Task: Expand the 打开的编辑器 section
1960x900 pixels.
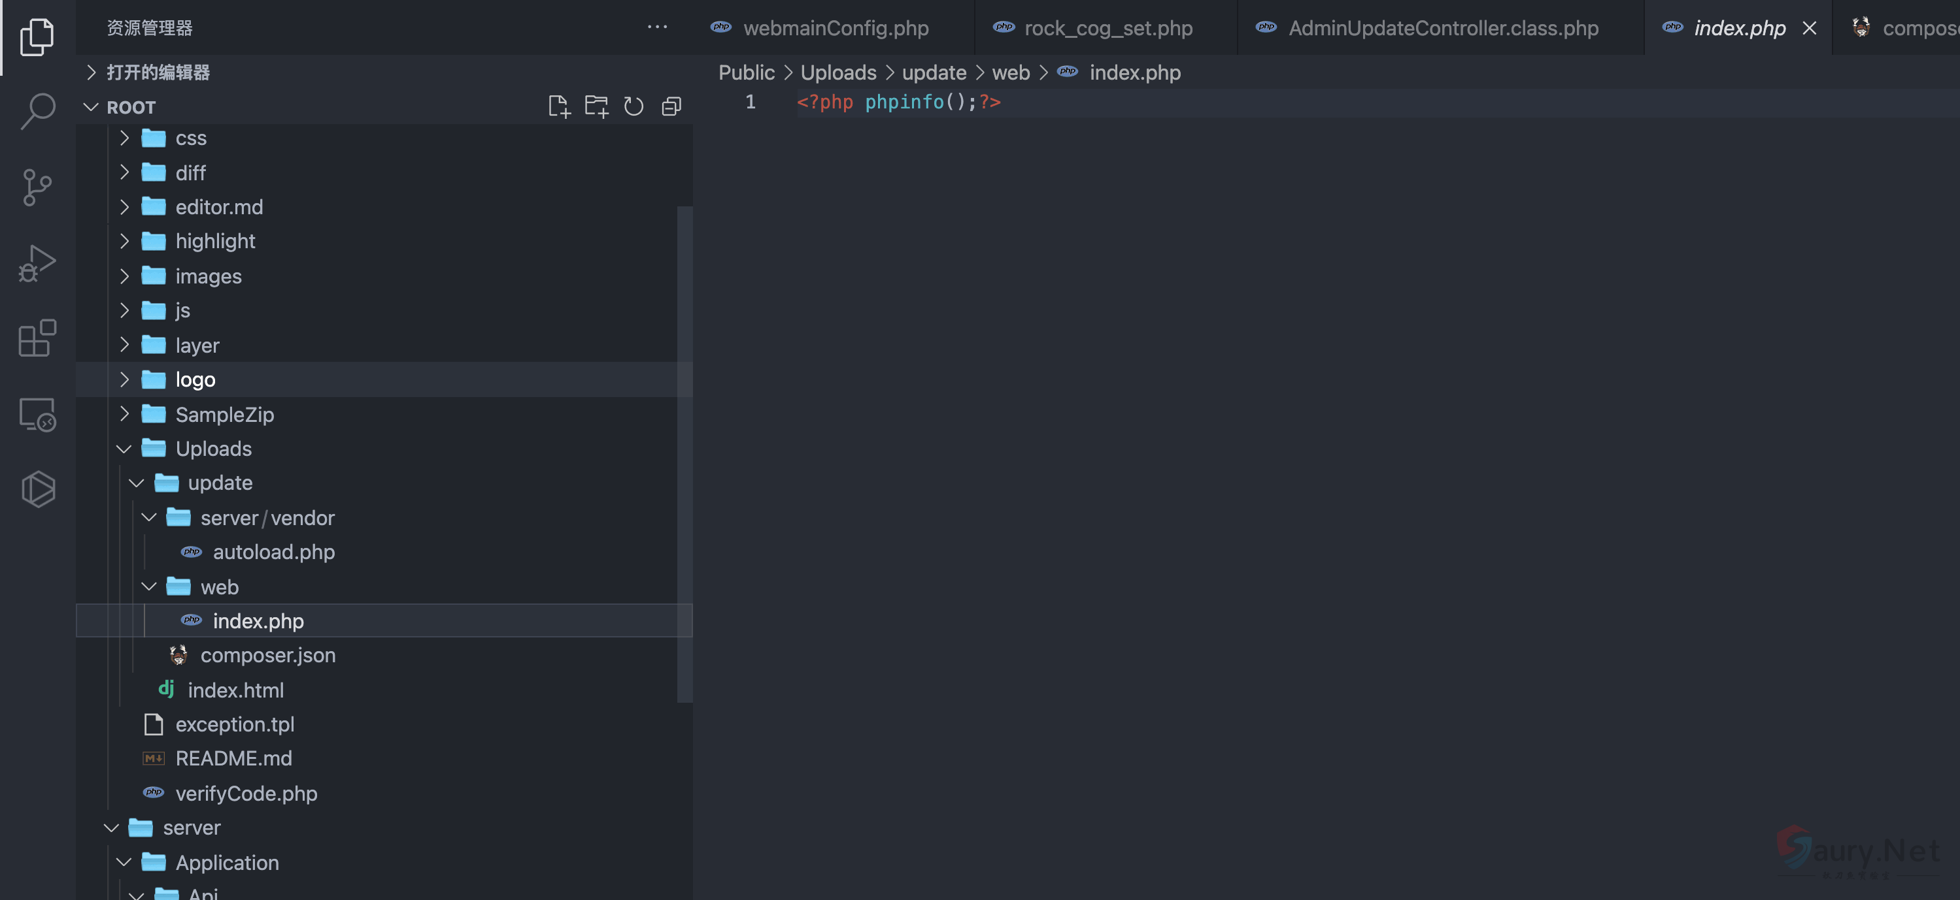Action: tap(158, 72)
